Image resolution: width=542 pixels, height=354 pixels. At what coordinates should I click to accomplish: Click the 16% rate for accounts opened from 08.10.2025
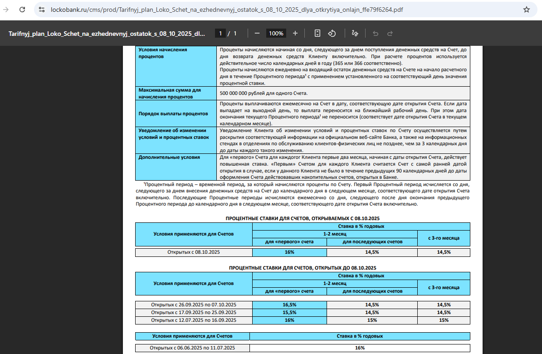point(289,252)
